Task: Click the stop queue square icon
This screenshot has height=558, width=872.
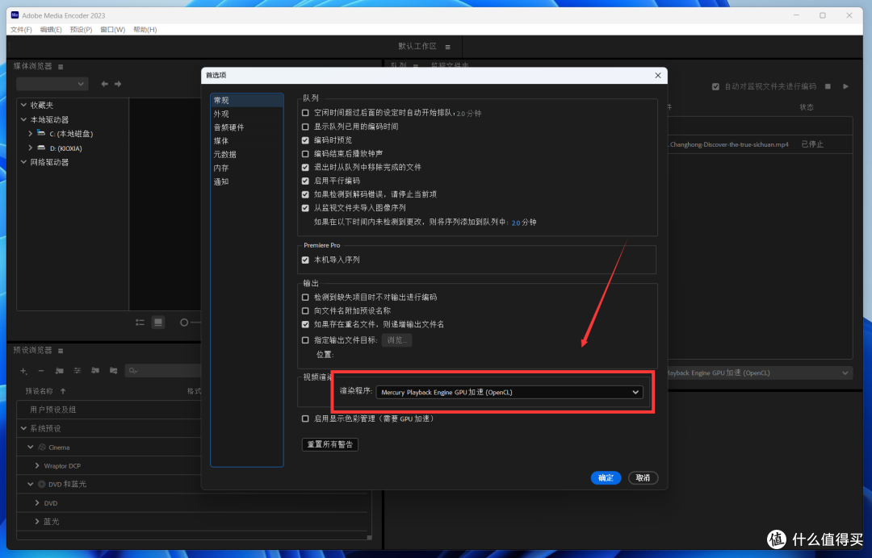Action: tap(828, 86)
